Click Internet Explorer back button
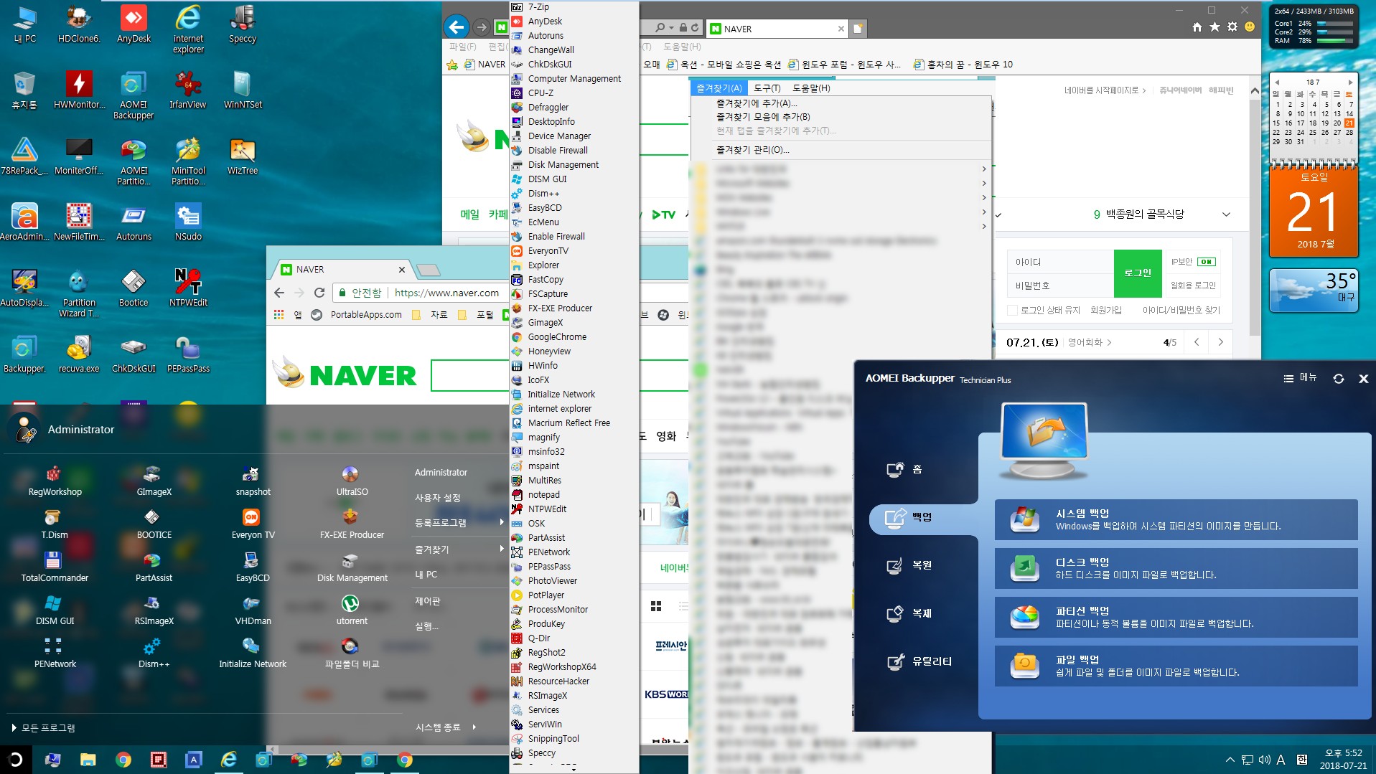 [x=456, y=27]
